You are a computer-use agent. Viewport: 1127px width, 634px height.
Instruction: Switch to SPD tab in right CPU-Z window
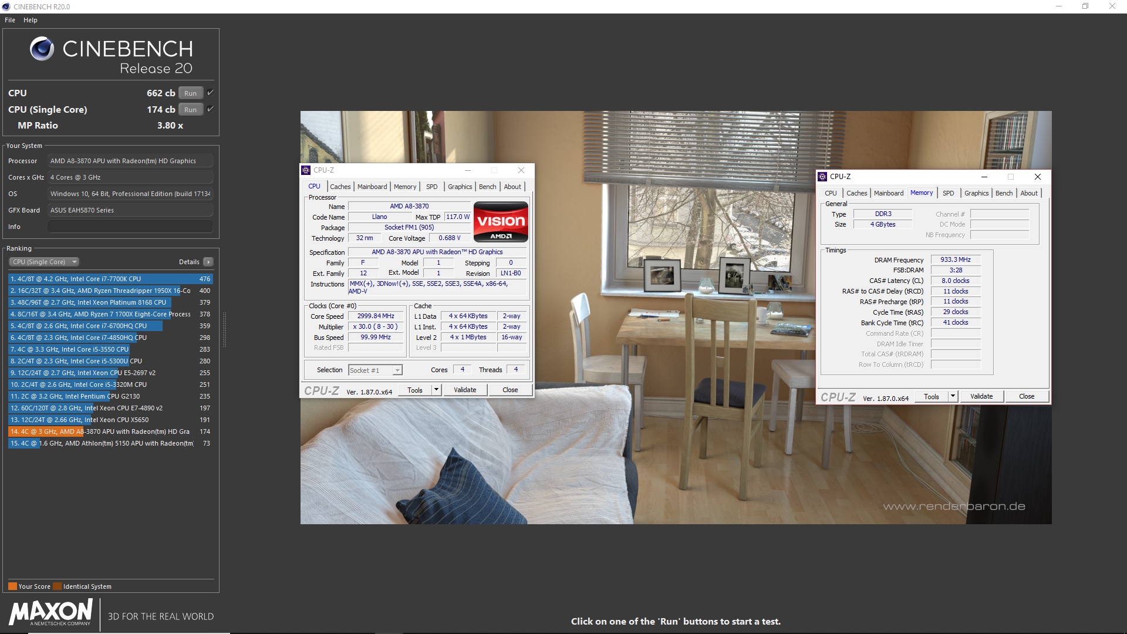pyautogui.click(x=948, y=193)
